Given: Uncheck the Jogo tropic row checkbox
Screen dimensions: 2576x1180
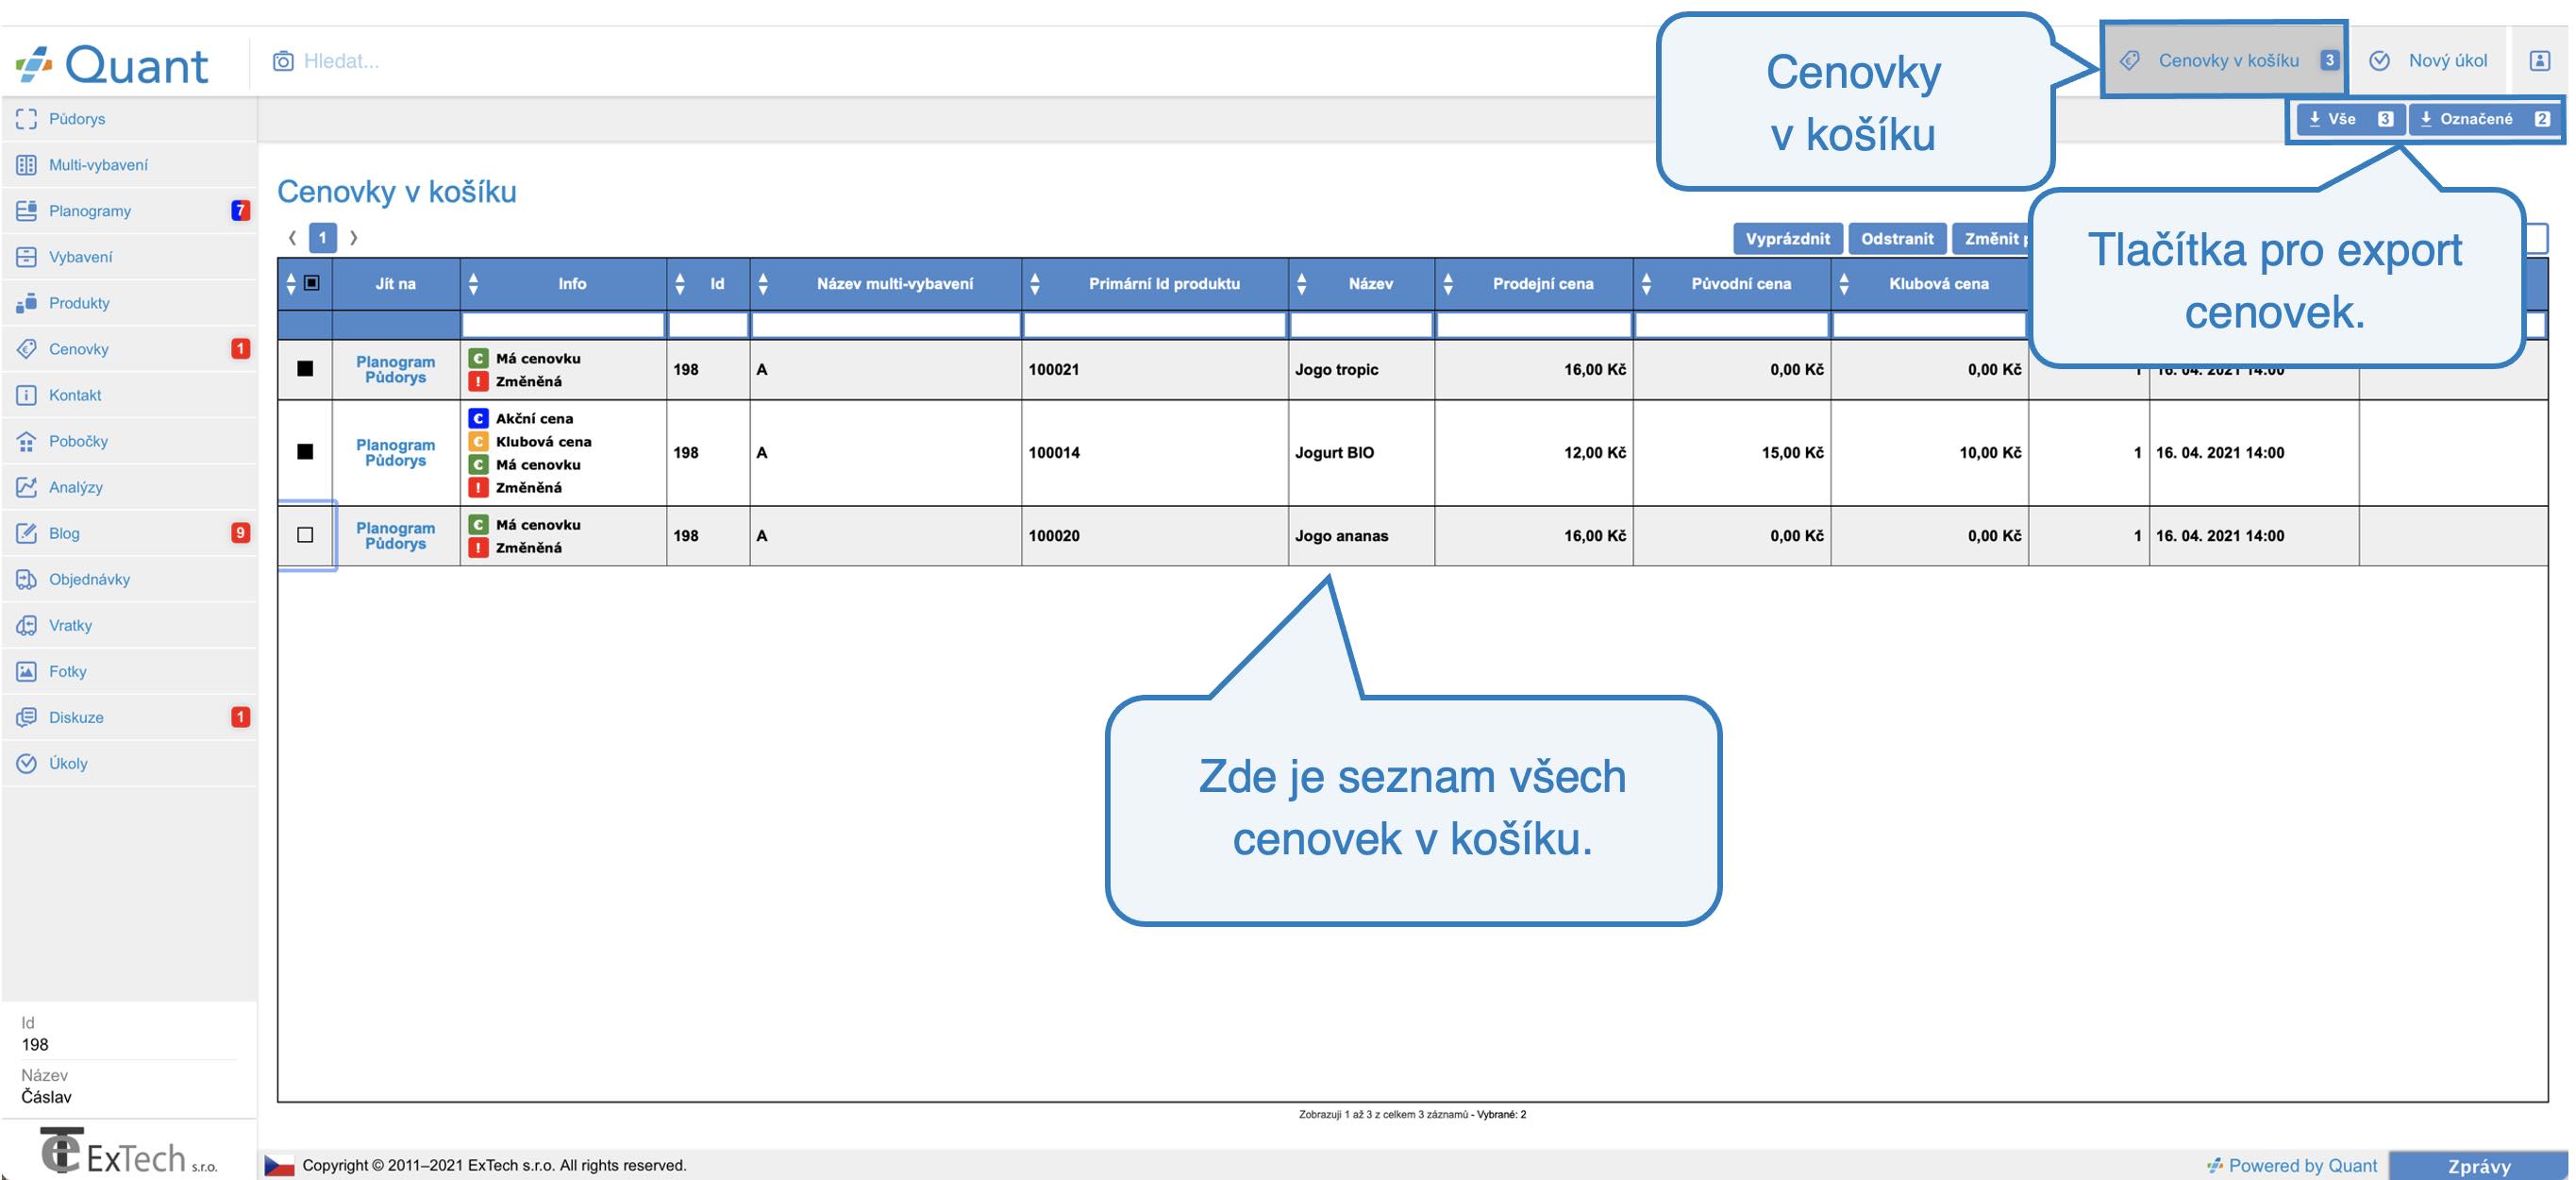Looking at the screenshot, I should pyautogui.click(x=305, y=368).
